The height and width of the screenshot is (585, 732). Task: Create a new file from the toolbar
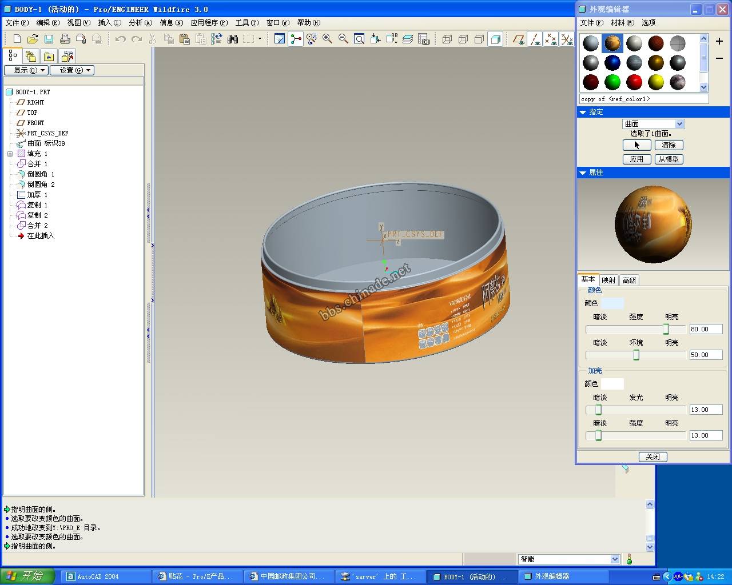point(17,39)
